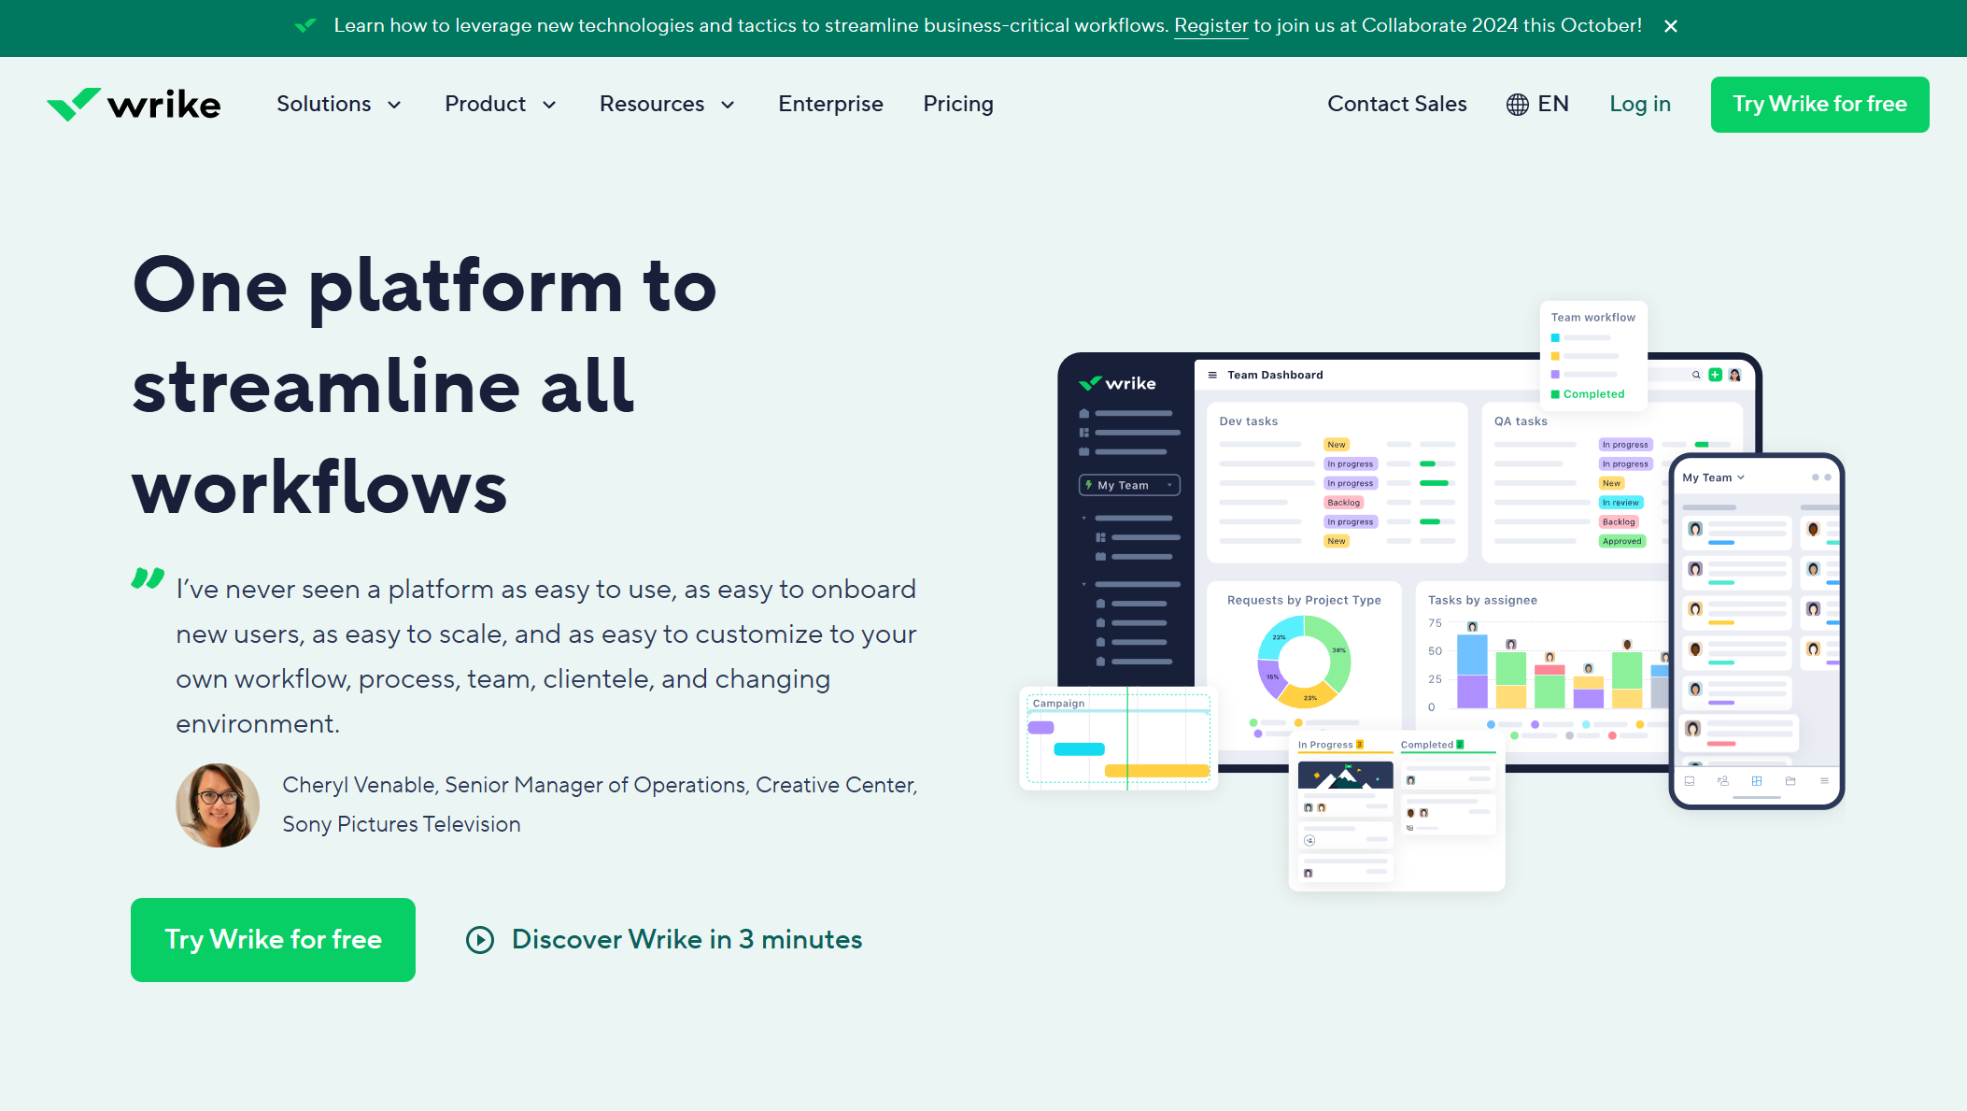The height and width of the screenshot is (1111, 1967).
Task: Click the play circle icon
Action: [480, 940]
